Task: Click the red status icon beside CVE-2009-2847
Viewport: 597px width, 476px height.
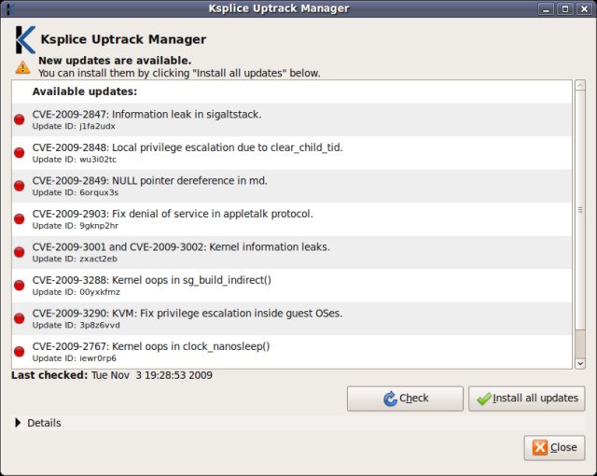Action: [20, 119]
